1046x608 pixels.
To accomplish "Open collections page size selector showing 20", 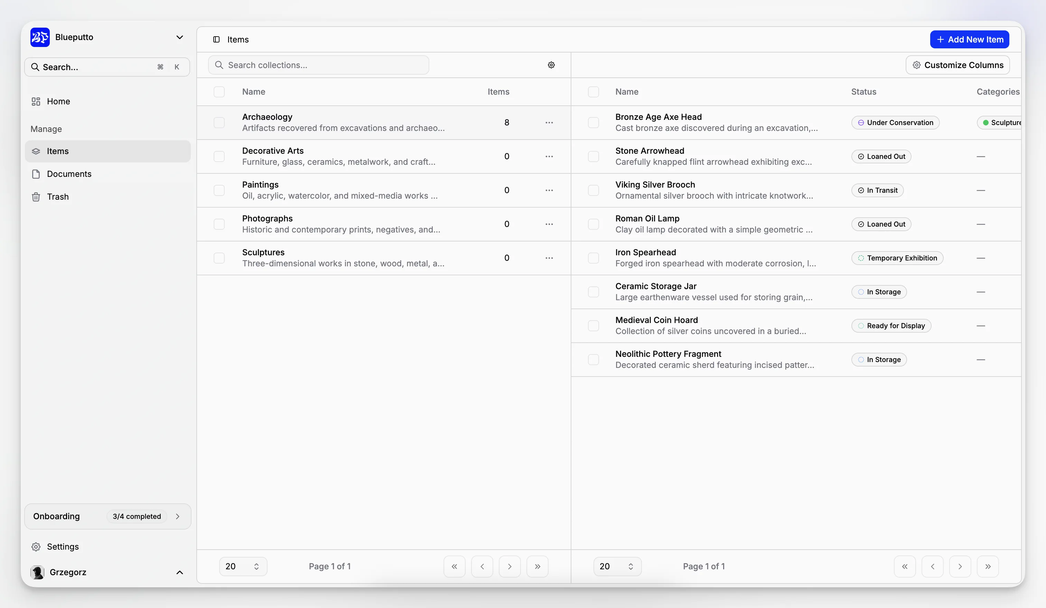I will pyautogui.click(x=243, y=567).
